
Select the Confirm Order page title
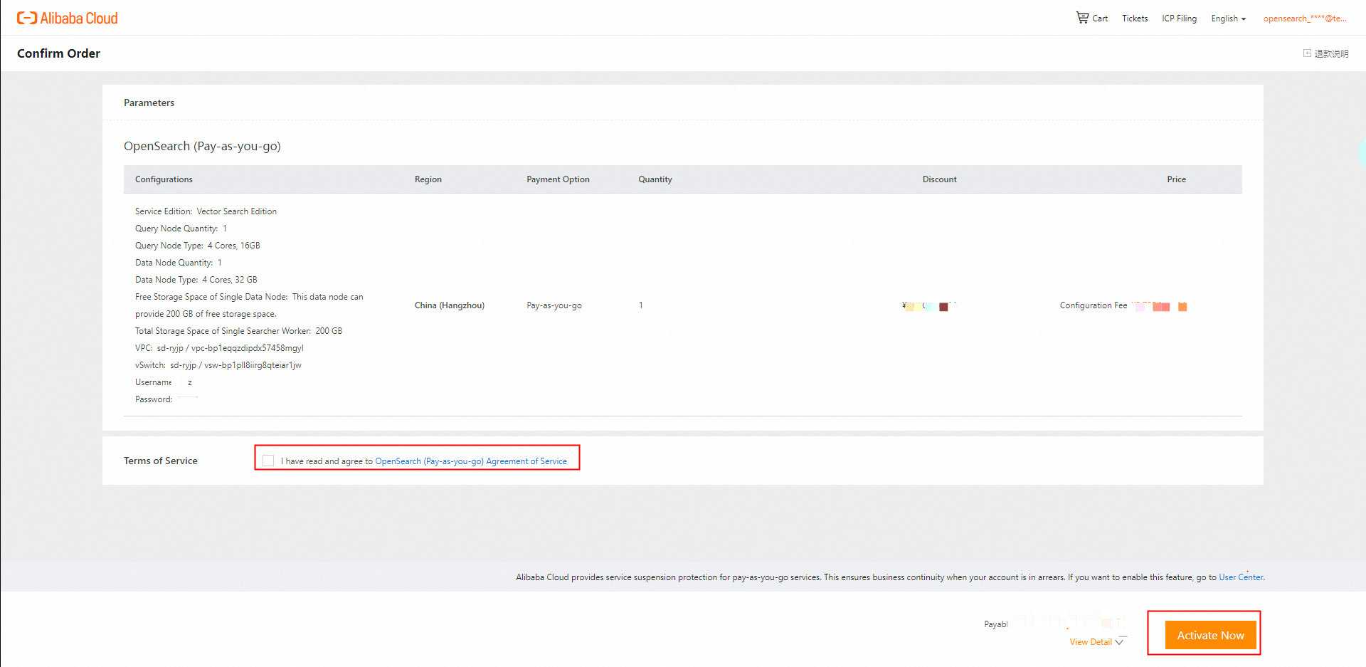(x=58, y=53)
